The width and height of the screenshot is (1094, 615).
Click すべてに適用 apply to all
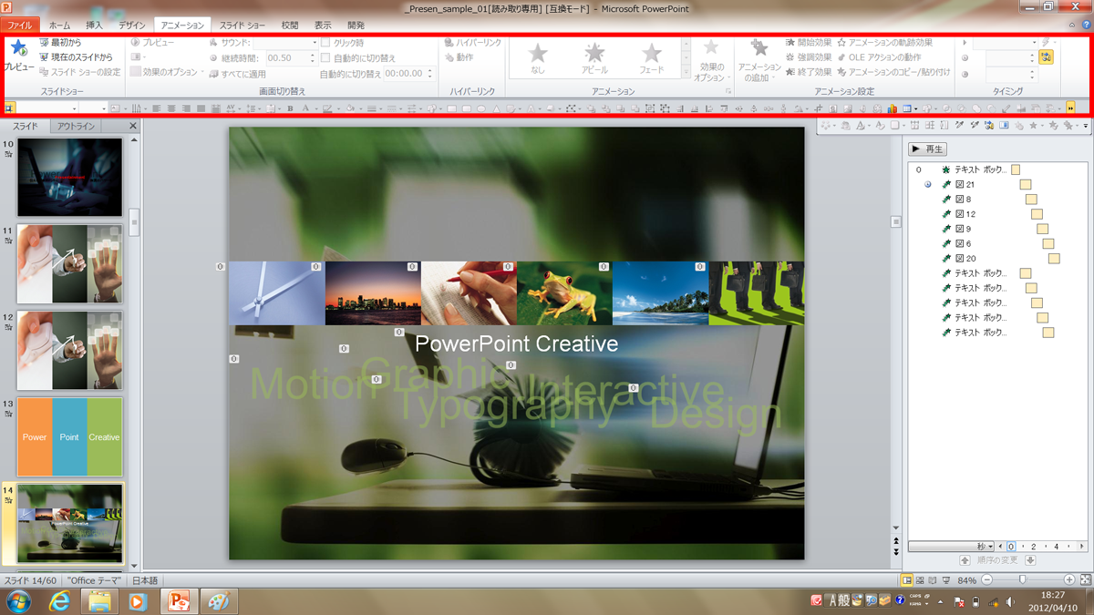pyautogui.click(x=237, y=74)
